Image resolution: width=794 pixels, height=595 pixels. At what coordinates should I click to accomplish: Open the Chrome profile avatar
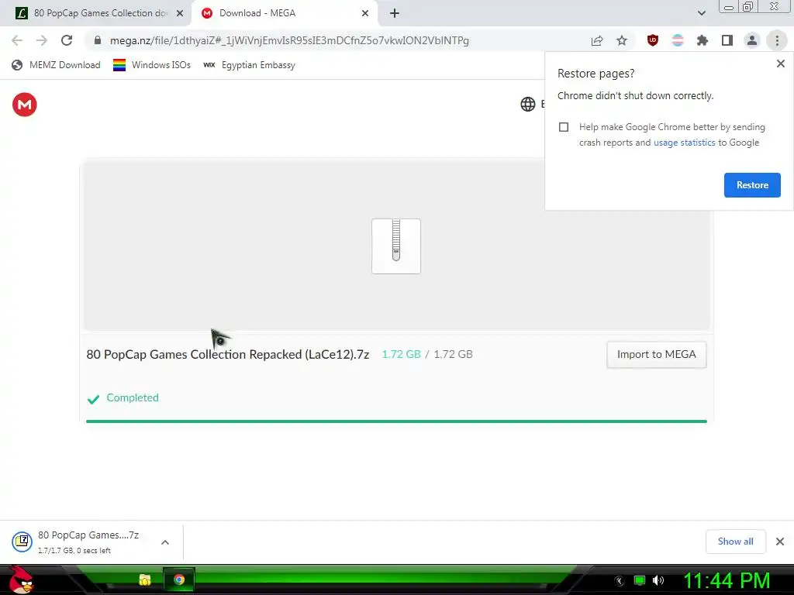point(752,40)
